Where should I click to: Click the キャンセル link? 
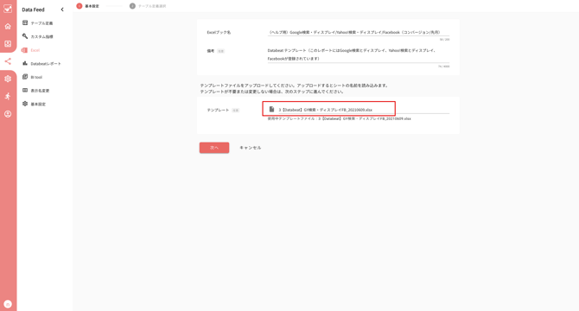point(251,148)
